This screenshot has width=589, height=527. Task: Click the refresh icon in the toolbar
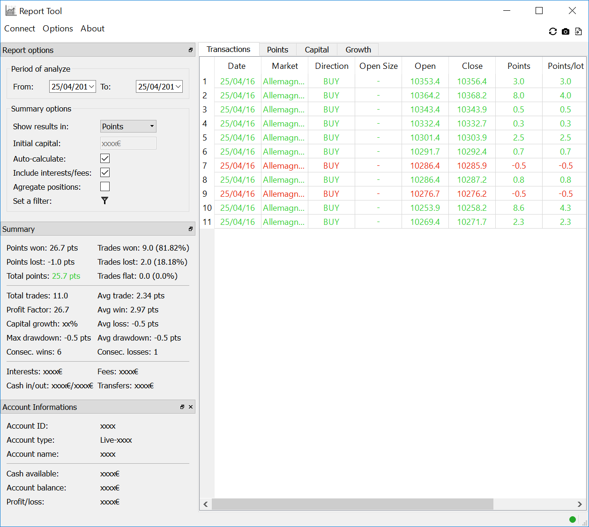pos(553,31)
